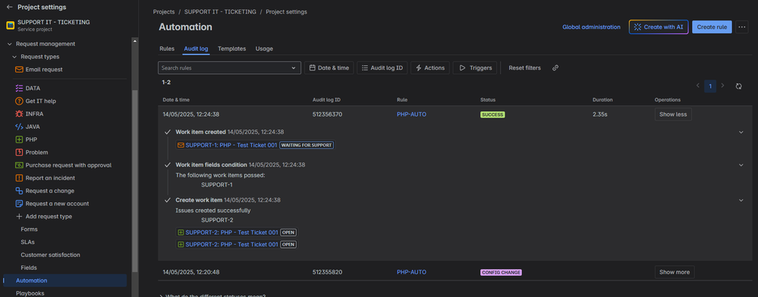The image size is (758, 297).
Task: Open Fields in the sidebar
Action: click(29, 267)
